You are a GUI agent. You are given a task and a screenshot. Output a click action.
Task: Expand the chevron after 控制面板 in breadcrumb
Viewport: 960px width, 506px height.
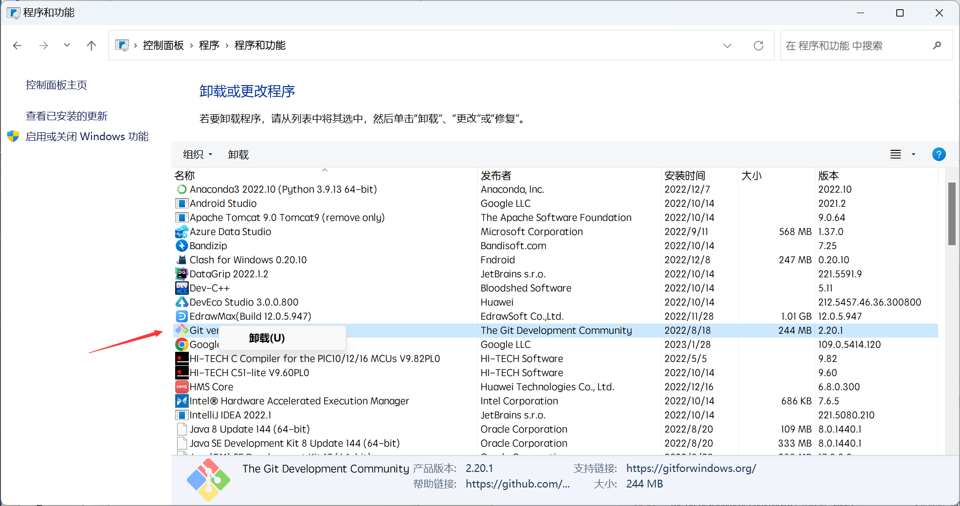[192, 45]
